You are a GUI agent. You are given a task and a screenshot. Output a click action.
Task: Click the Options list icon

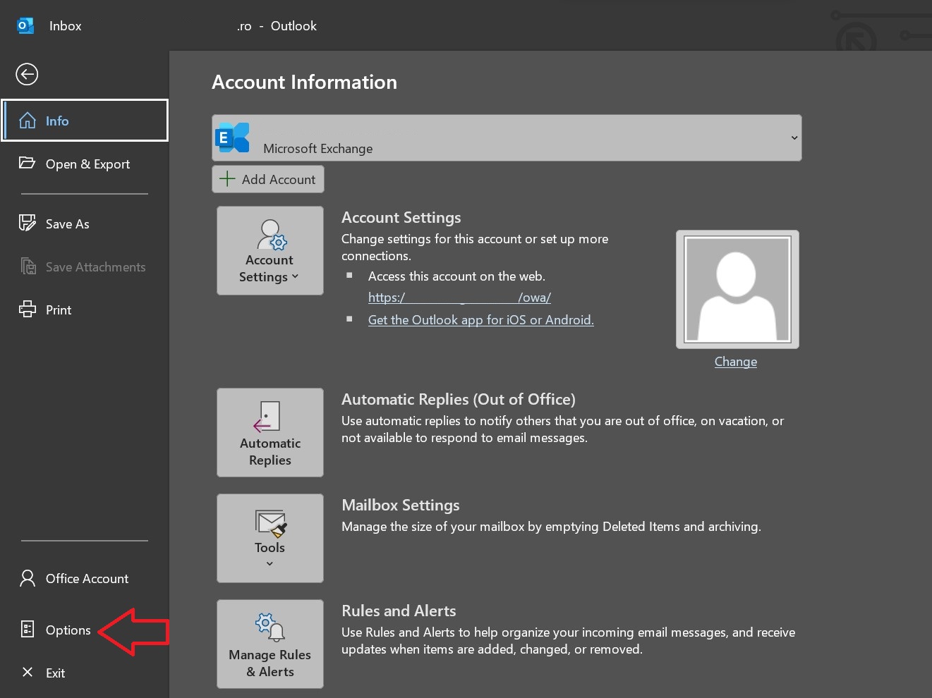click(x=28, y=630)
